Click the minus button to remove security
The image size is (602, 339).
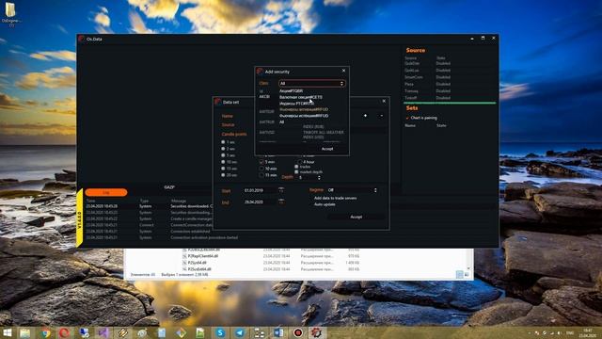click(381, 116)
